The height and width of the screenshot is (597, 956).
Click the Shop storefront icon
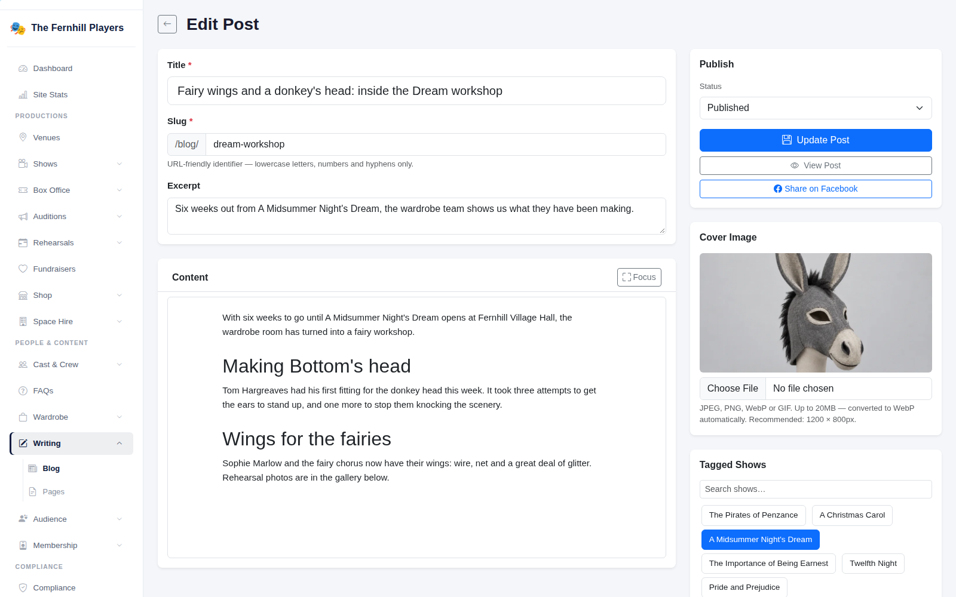[x=23, y=296]
